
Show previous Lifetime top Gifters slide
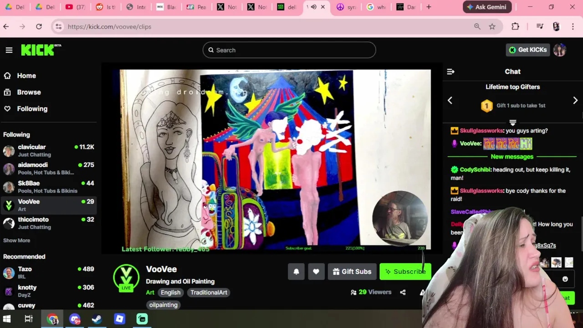pyautogui.click(x=450, y=101)
